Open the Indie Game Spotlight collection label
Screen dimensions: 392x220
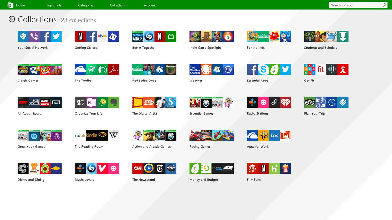205,48
